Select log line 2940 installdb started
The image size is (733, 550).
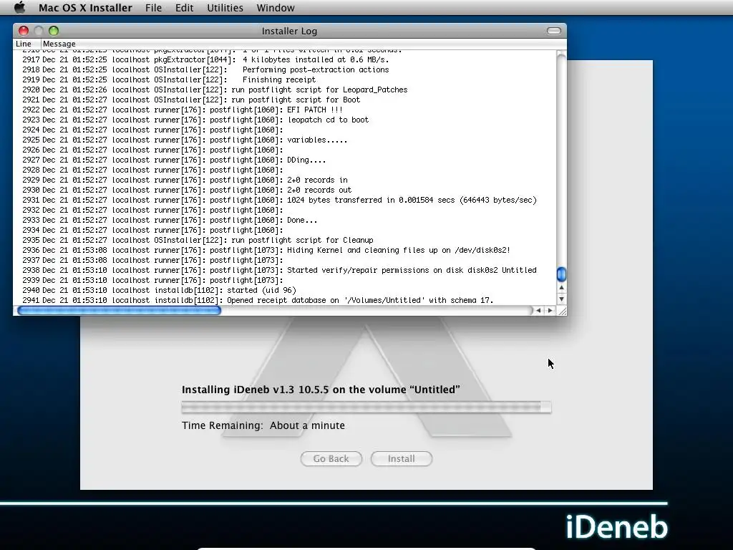[285, 291]
